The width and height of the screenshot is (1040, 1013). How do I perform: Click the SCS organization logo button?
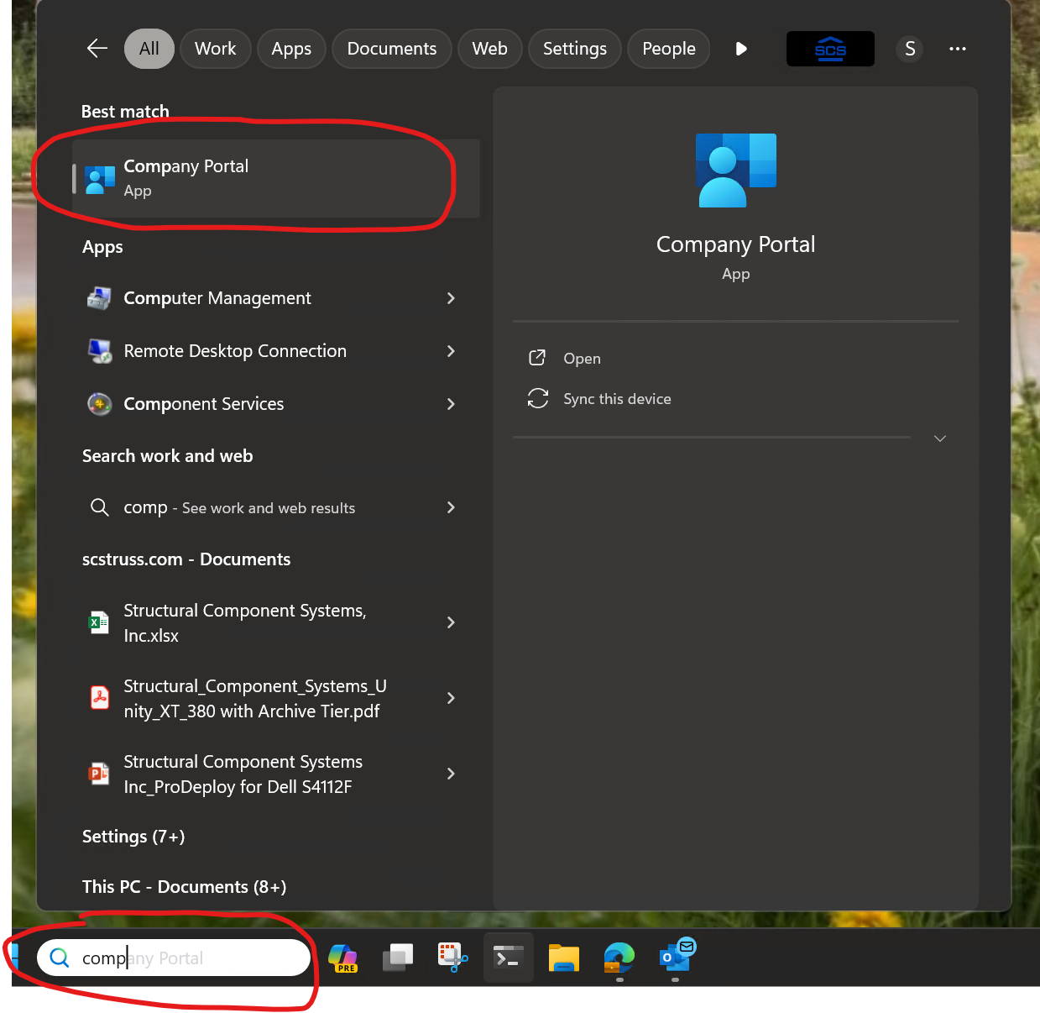(830, 49)
